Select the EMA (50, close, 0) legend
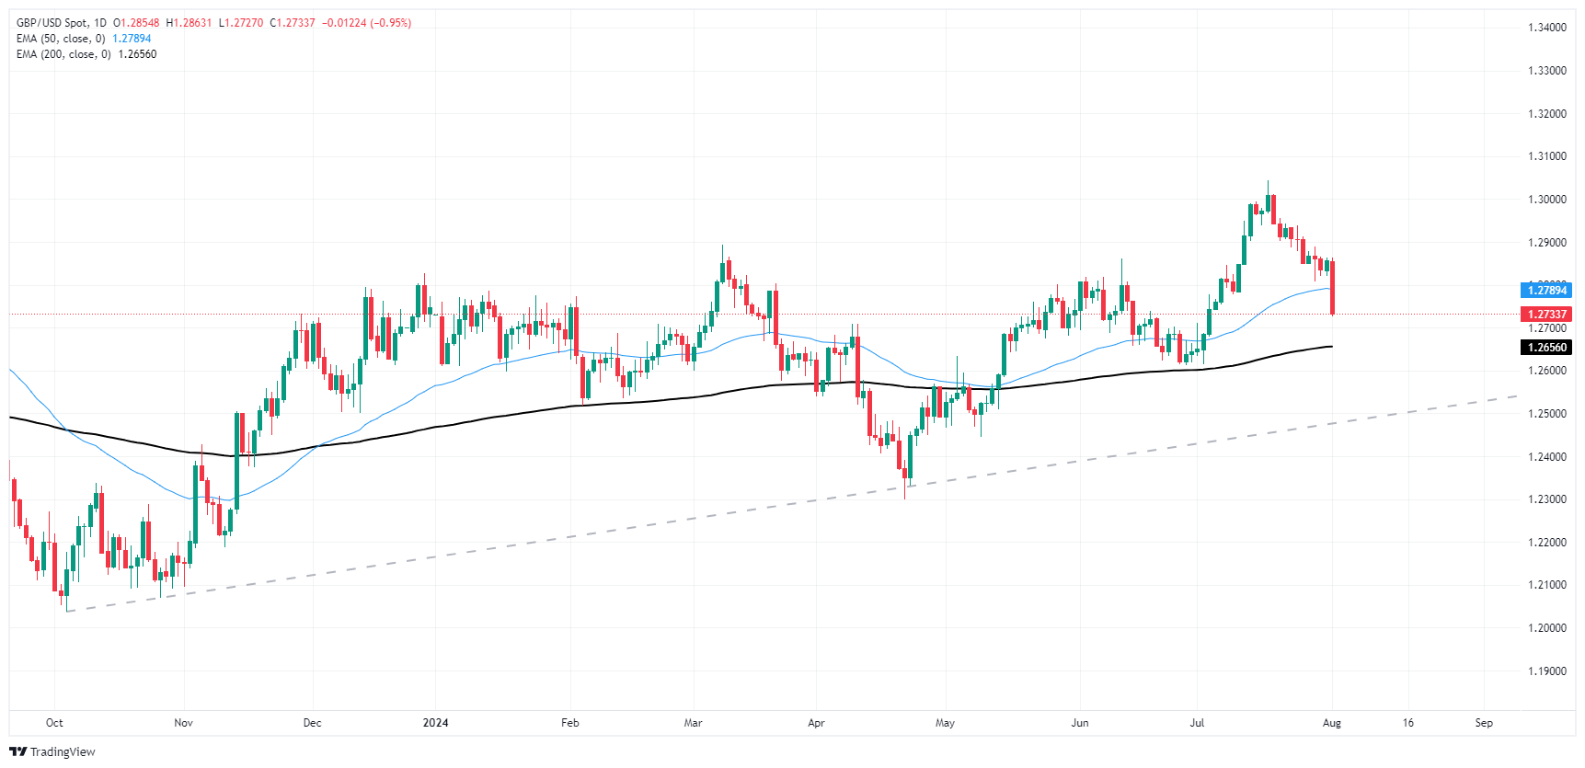 61,39
